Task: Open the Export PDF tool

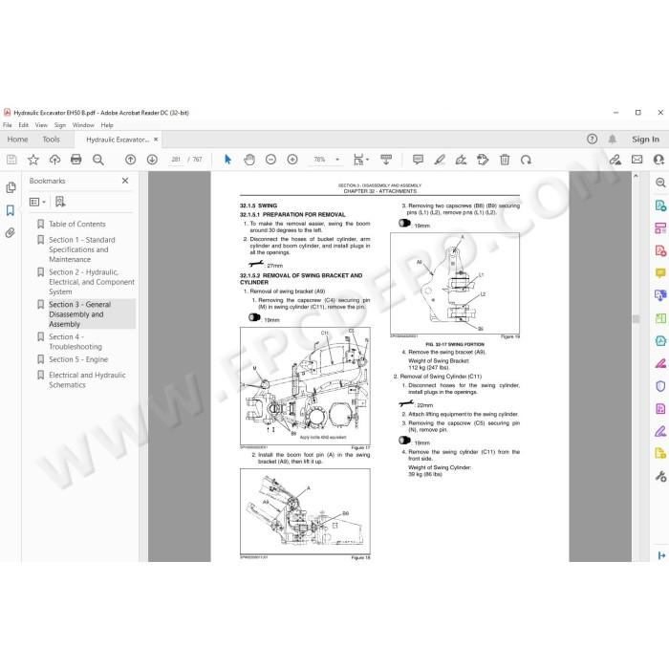Action: pyautogui.click(x=660, y=205)
